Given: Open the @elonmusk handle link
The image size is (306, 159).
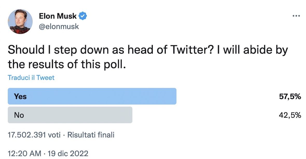Looking at the screenshot, I should [x=59, y=26].
